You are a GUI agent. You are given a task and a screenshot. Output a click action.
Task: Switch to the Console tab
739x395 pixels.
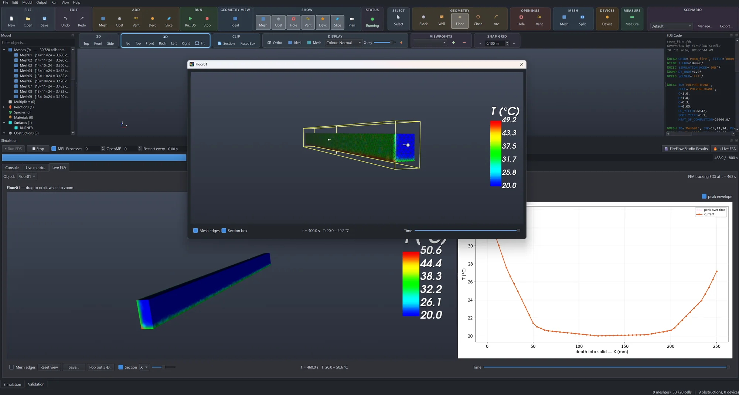(x=12, y=168)
